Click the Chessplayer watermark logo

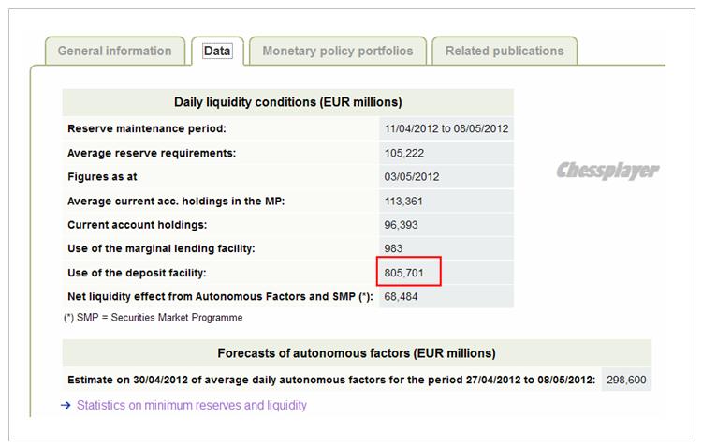point(607,171)
